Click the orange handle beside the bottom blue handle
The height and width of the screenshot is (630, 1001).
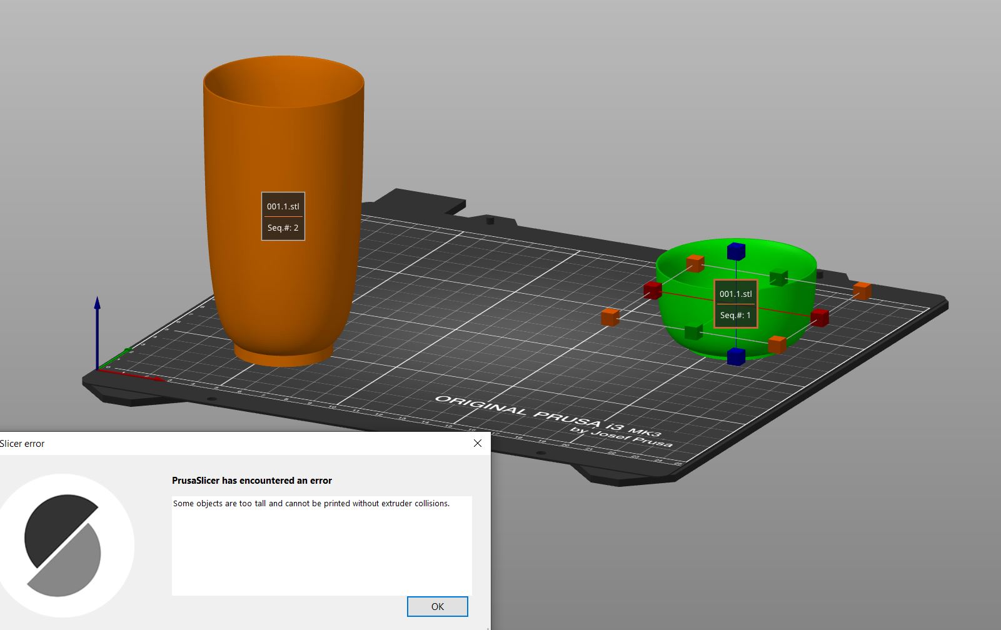tap(777, 344)
